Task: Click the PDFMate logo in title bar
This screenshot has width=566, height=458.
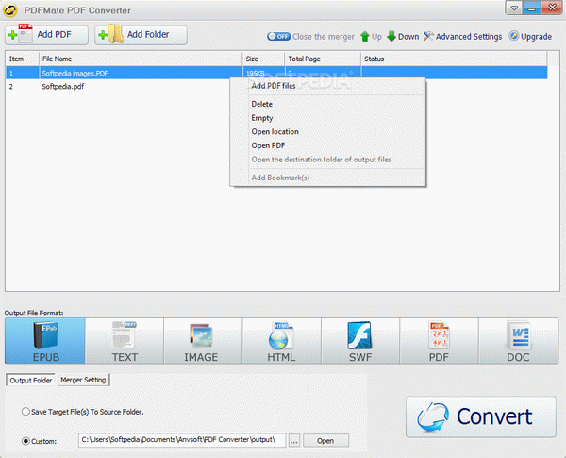Action: click(x=10, y=10)
